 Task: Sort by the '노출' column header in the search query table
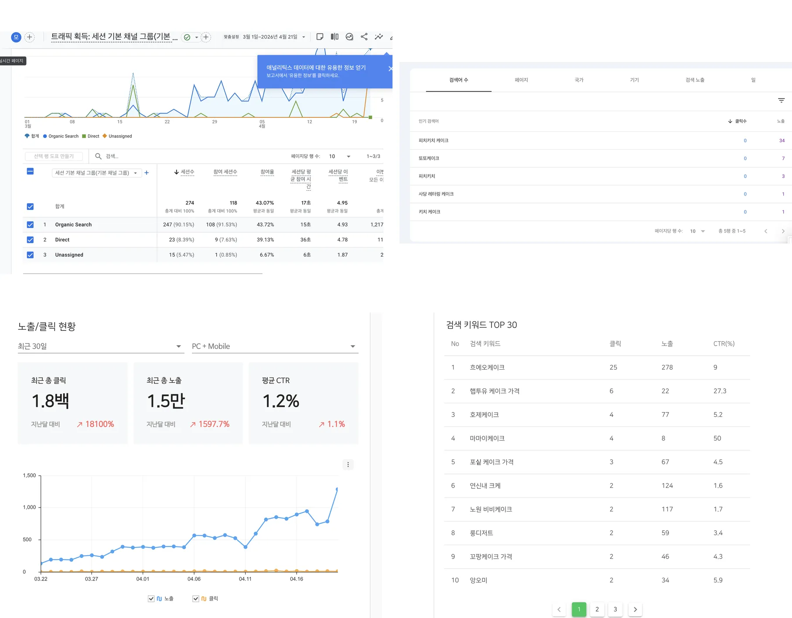click(781, 121)
